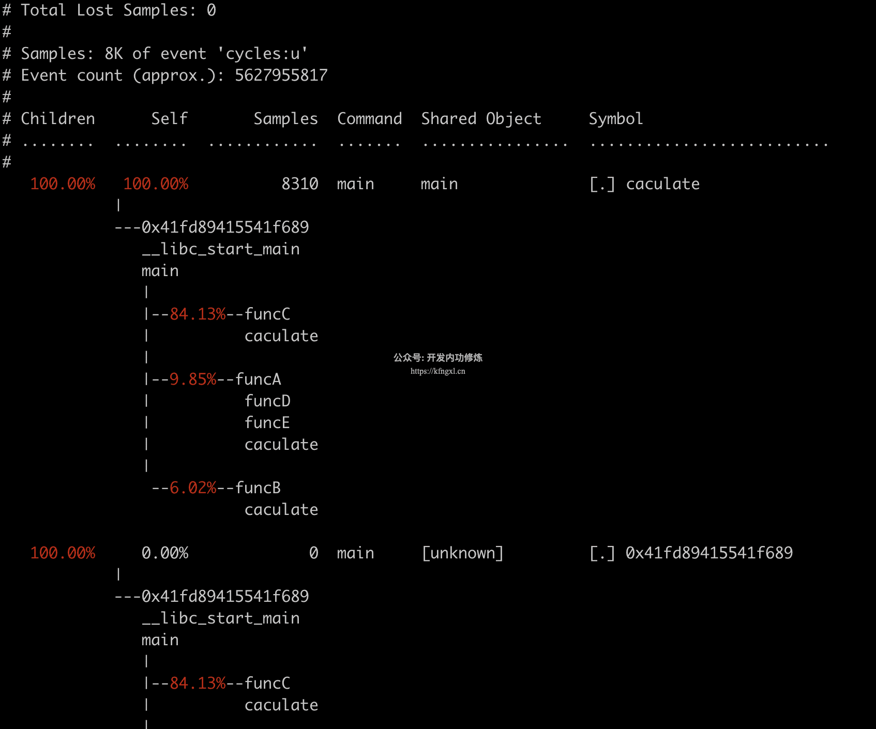Image resolution: width=876 pixels, height=729 pixels.
Task: Click the '[.] caculate' symbol entry
Action: coord(644,184)
